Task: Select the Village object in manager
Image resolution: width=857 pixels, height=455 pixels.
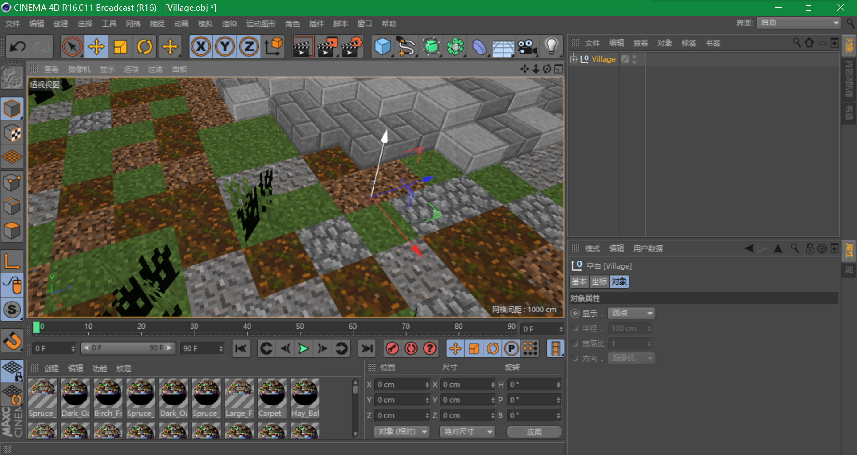Action: point(603,59)
